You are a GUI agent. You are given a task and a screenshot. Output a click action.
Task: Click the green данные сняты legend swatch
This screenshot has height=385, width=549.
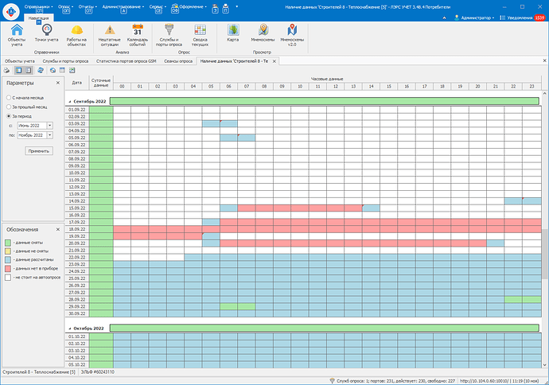point(8,243)
